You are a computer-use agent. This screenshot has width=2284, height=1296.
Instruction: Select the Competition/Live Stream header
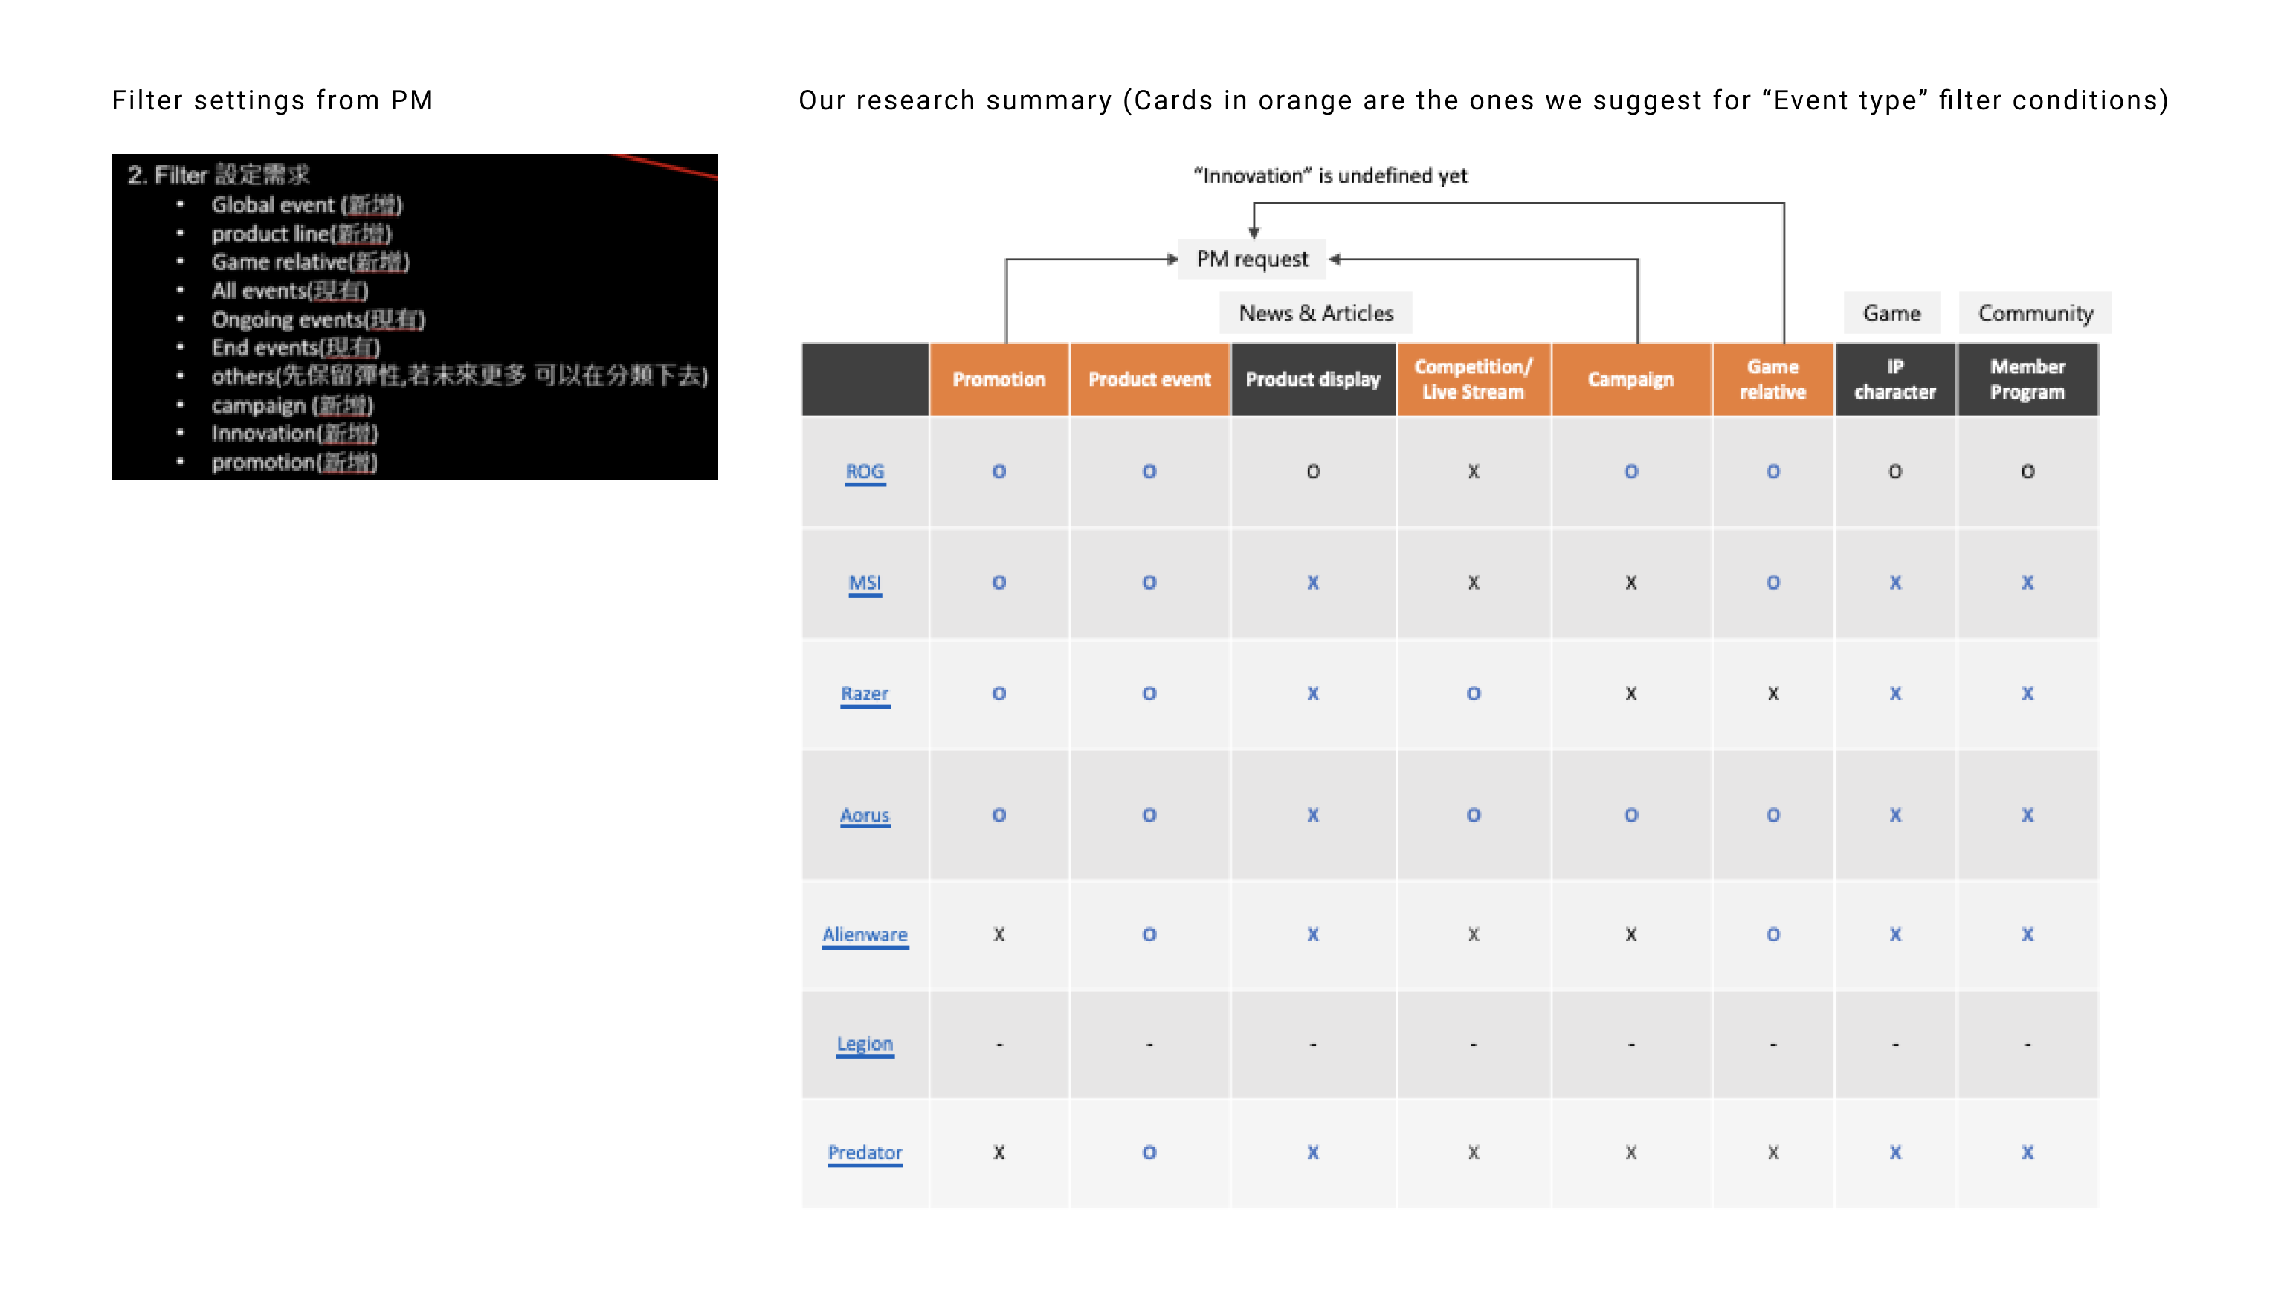(x=1473, y=379)
